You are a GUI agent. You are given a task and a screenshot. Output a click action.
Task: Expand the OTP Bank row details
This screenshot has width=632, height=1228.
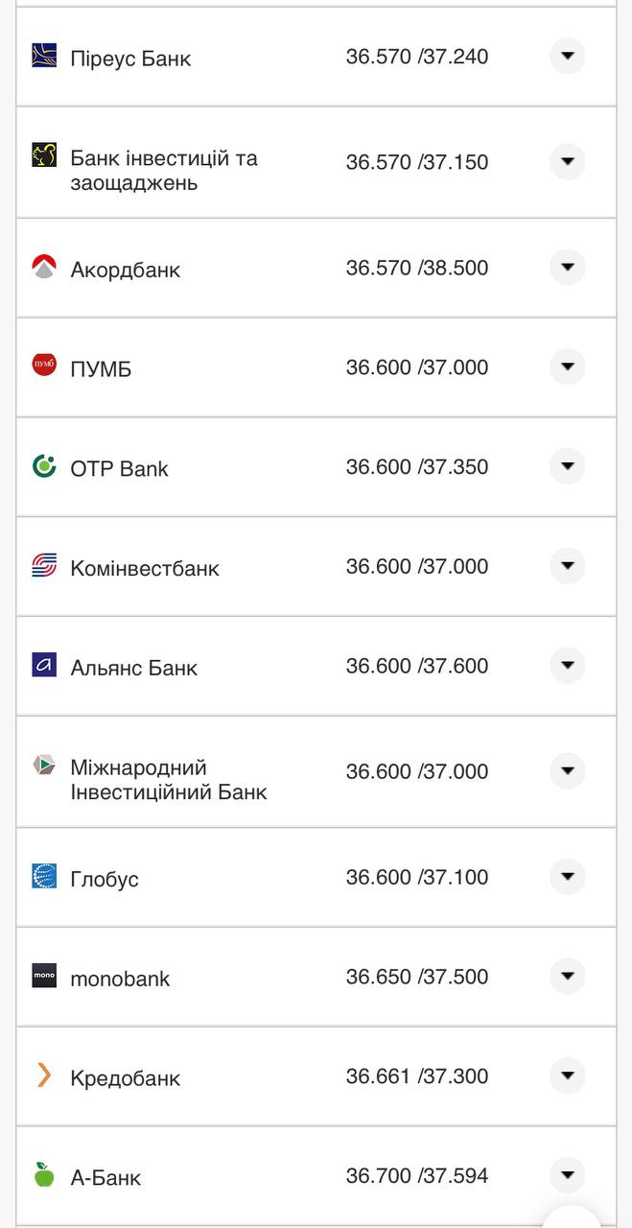point(568,466)
